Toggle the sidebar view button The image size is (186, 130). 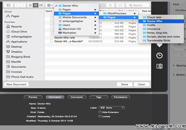tap(9, 5)
